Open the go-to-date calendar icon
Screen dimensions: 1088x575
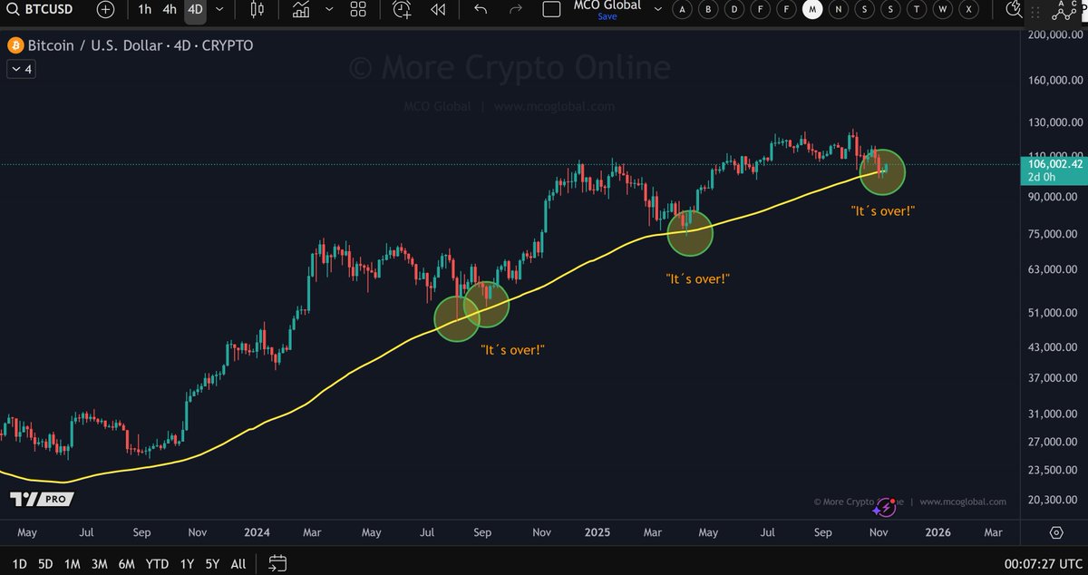click(x=278, y=563)
